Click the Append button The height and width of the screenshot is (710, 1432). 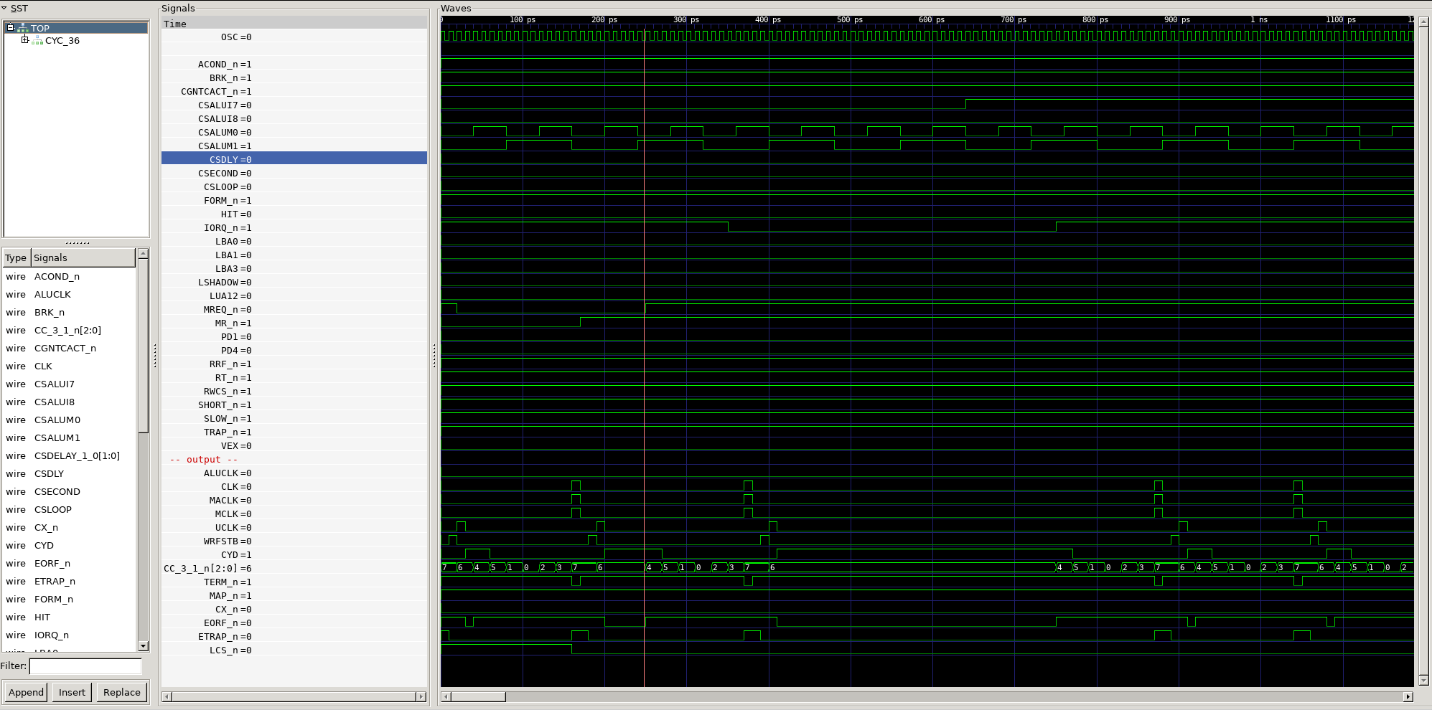pos(27,692)
